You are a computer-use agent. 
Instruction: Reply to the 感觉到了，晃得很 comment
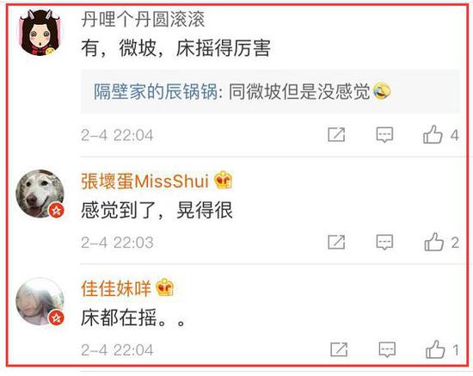(384, 242)
